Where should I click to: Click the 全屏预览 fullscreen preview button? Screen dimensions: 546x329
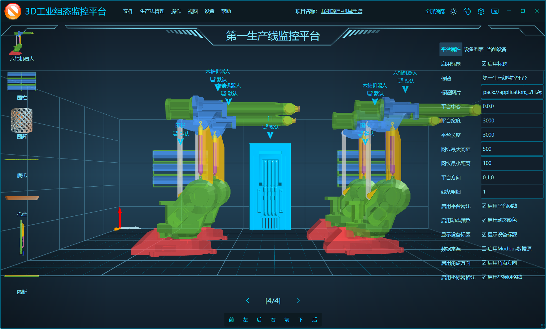point(435,11)
